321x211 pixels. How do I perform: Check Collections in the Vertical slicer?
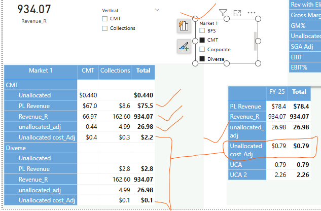[104, 28]
